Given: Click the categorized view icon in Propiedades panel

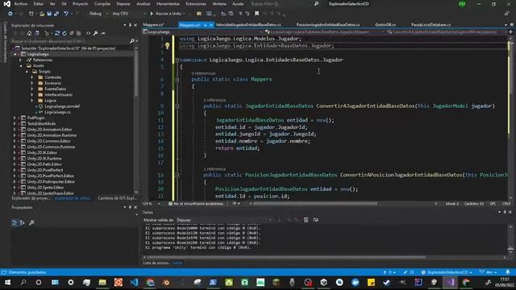Looking at the screenshot, I should pyautogui.click(x=15, y=222).
